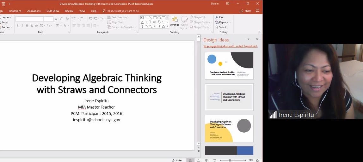The width and height of the screenshot is (363, 162).
Task: Fit slide to current window
Action: (257, 160)
